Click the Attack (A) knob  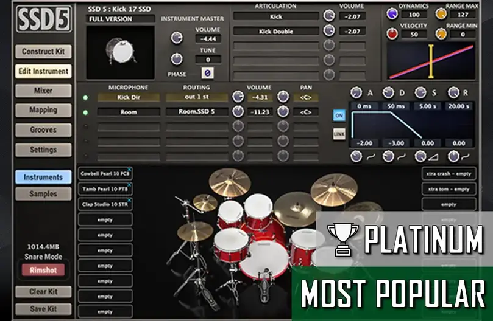click(356, 92)
